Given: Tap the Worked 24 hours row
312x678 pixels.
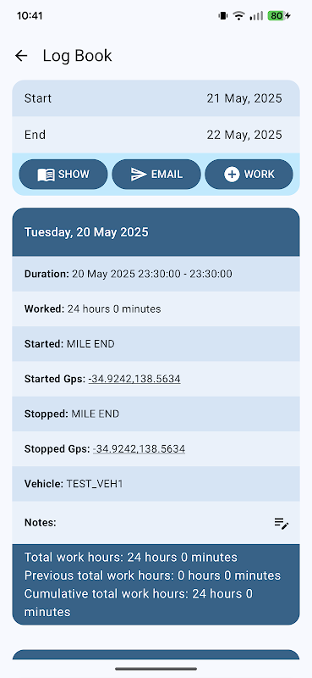Looking at the screenshot, I should pos(156,308).
